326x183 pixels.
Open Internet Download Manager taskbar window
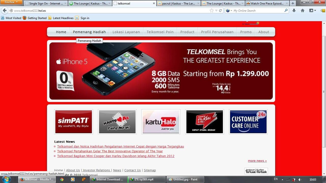point(108,179)
